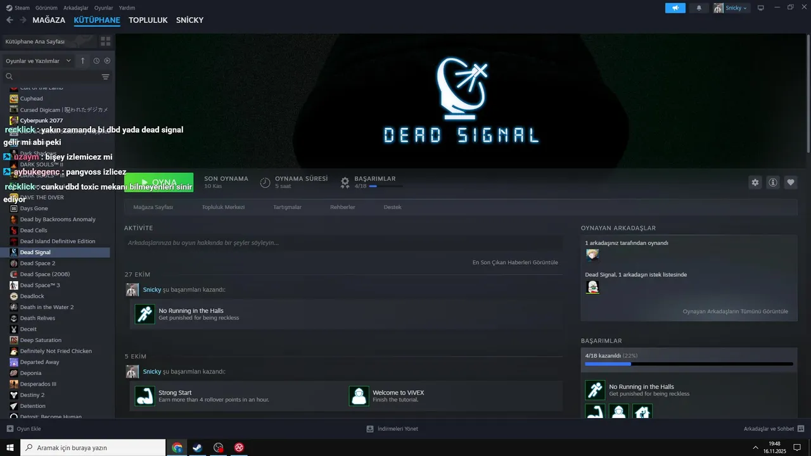Click the Windows taskbar search box

[x=93, y=448]
